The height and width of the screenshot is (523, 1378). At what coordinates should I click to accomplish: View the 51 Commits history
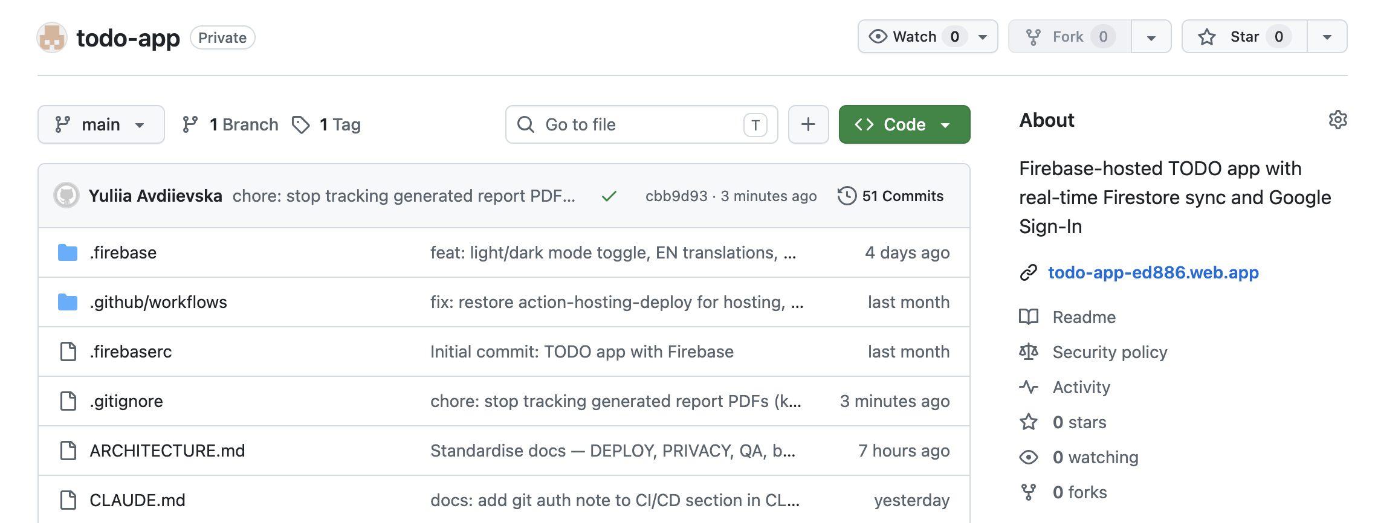point(891,196)
